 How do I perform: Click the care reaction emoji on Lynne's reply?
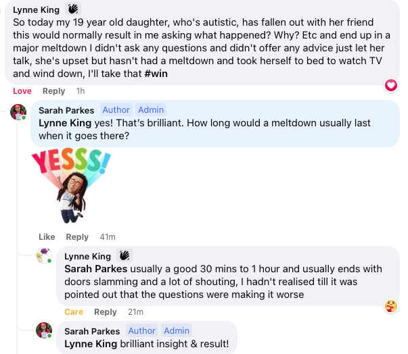pos(390,306)
